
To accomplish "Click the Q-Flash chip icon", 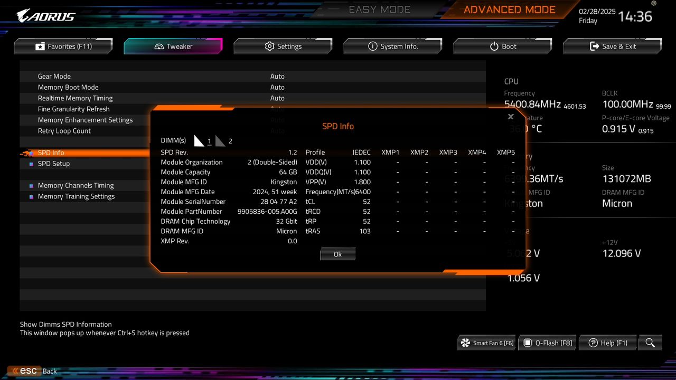I will pyautogui.click(x=528, y=343).
